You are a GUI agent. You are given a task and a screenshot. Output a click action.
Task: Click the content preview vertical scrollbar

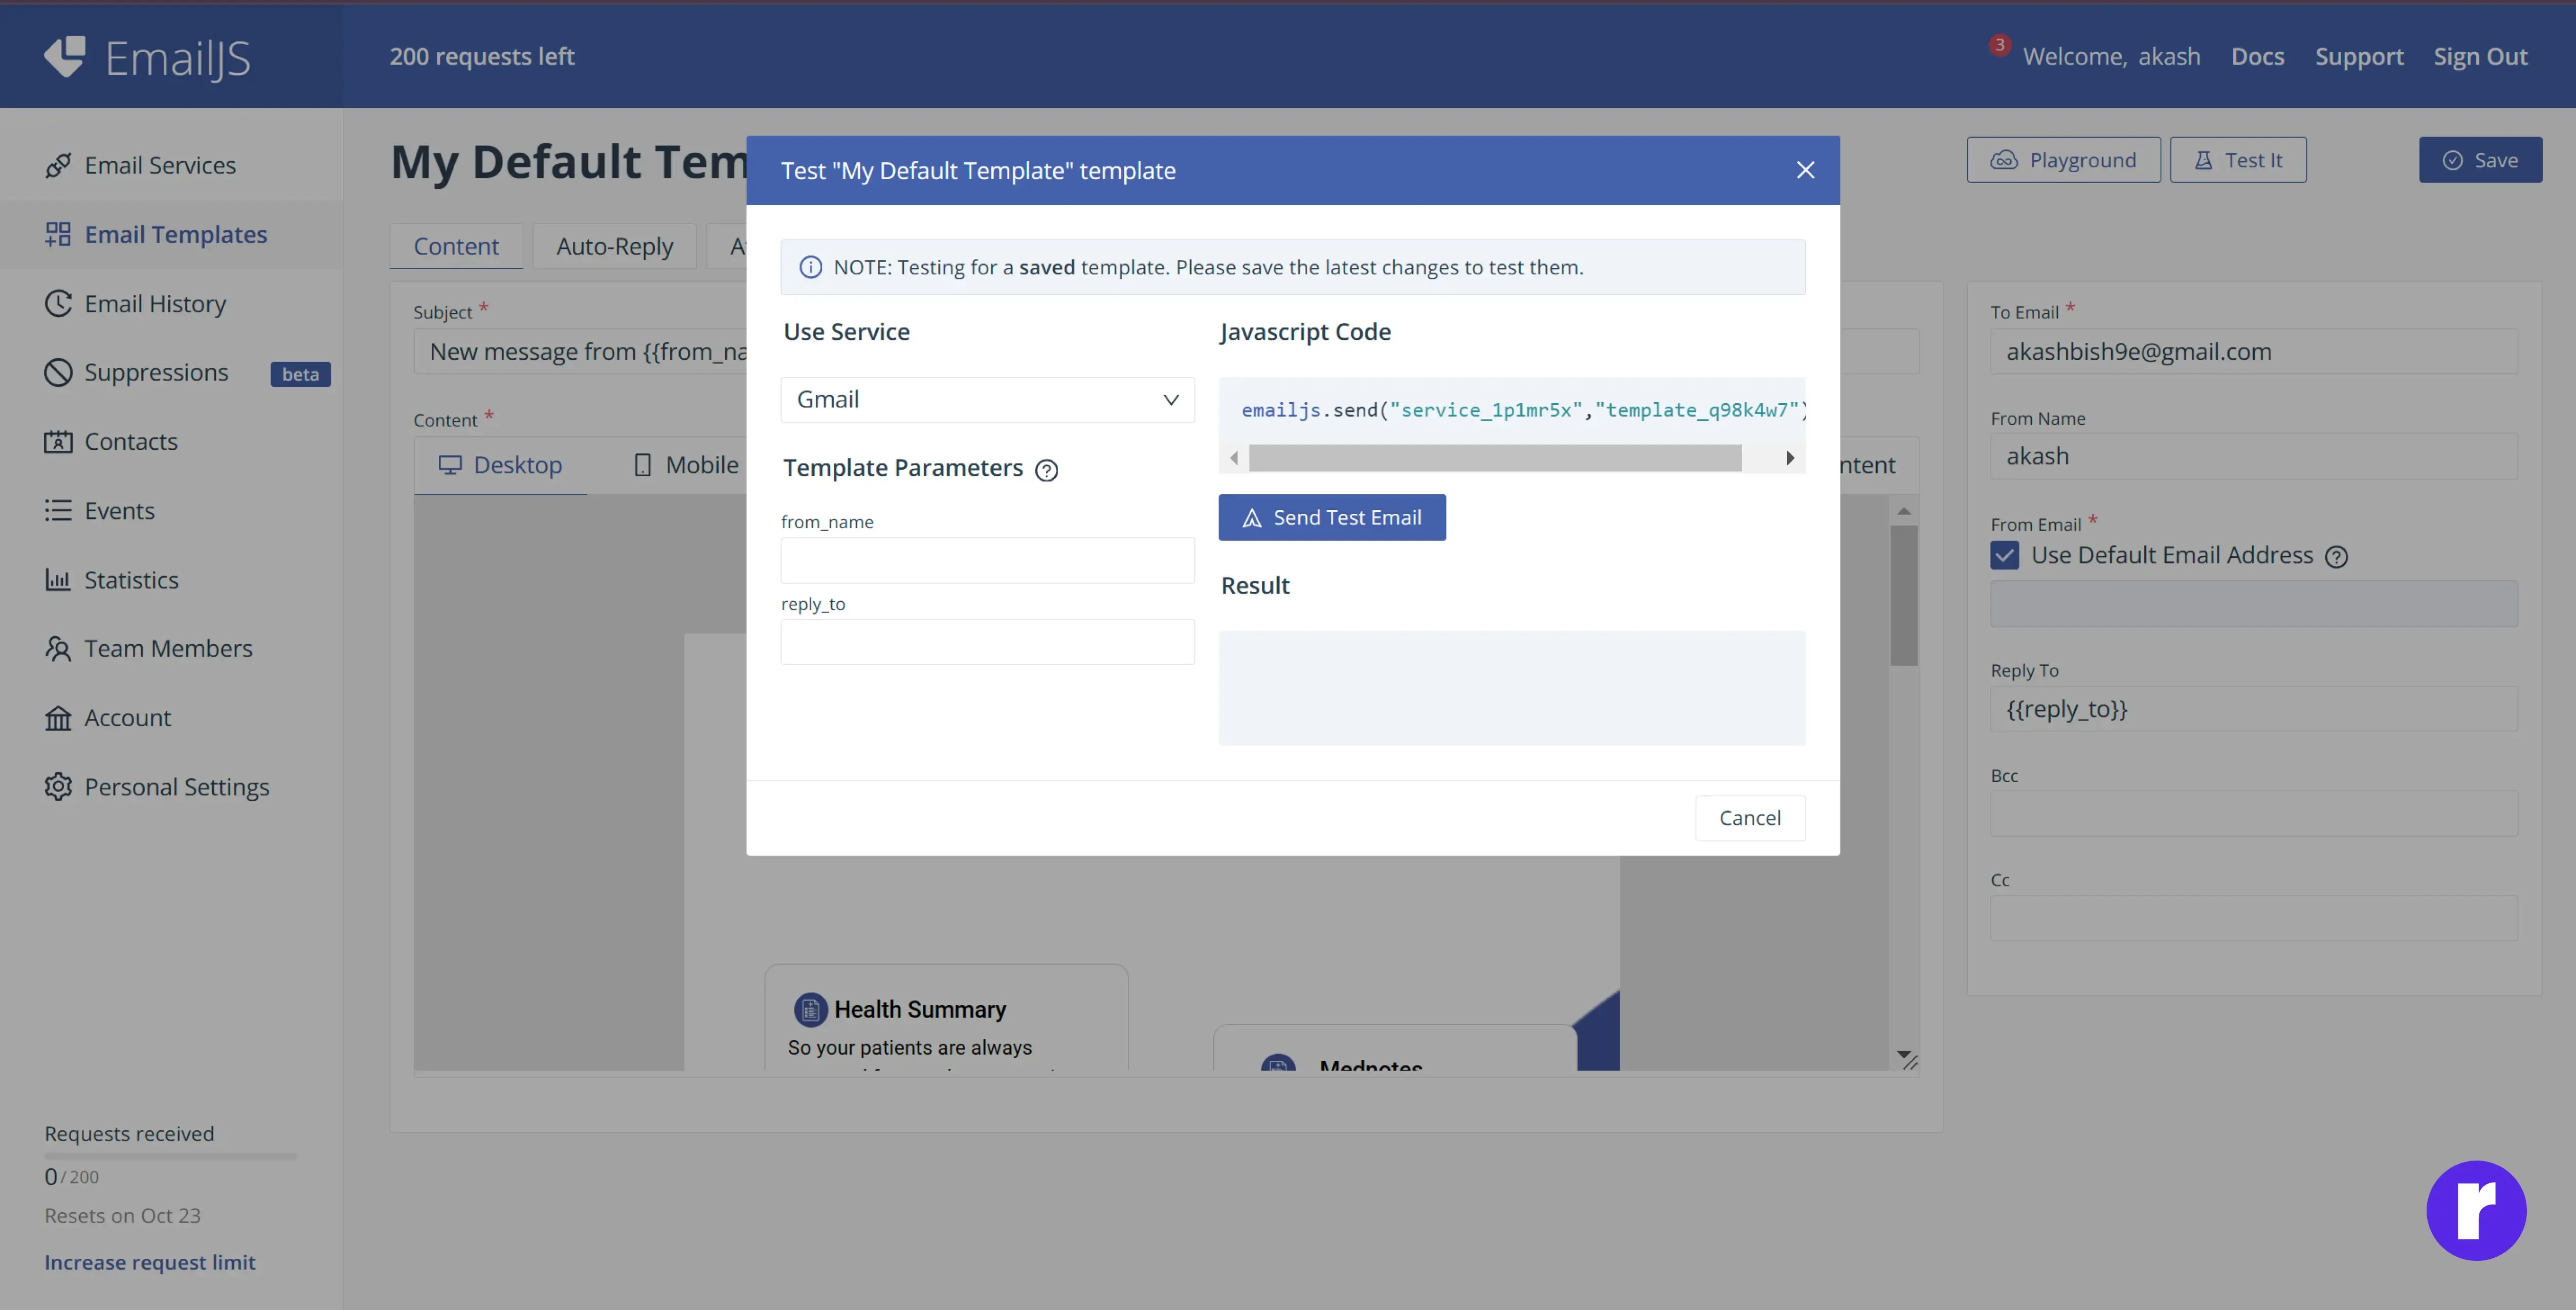pyautogui.click(x=1903, y=596)
